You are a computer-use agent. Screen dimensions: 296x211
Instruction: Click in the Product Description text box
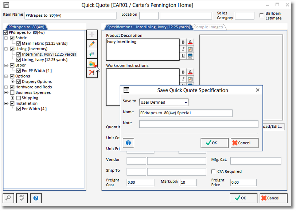pos(143,50)
